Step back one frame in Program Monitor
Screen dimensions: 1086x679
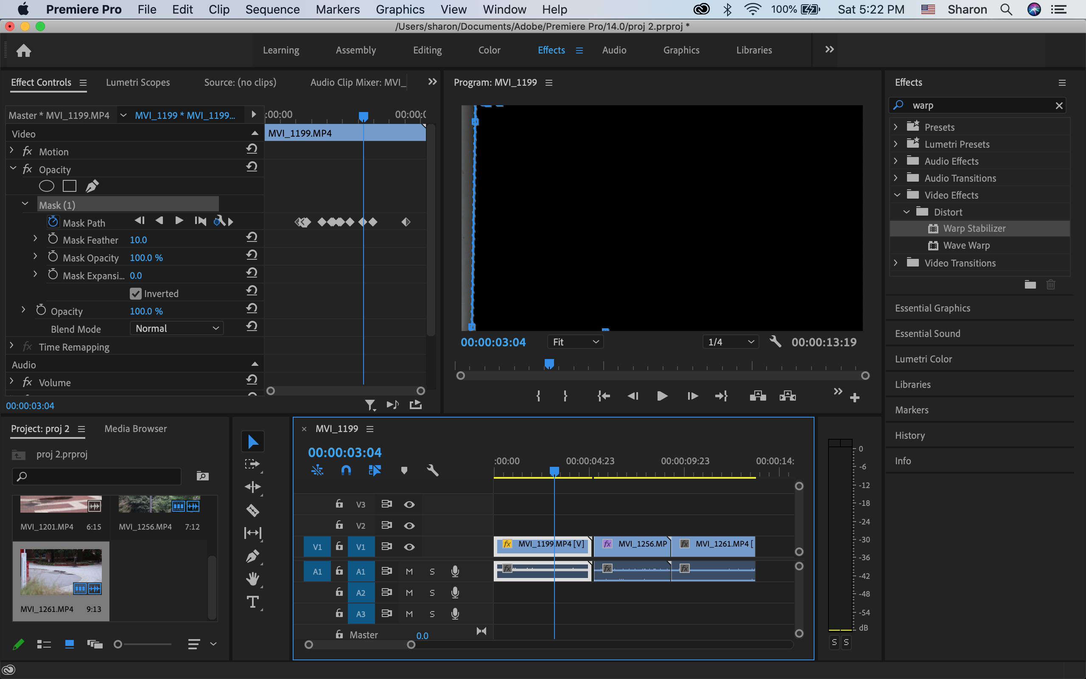click(633, 396)
